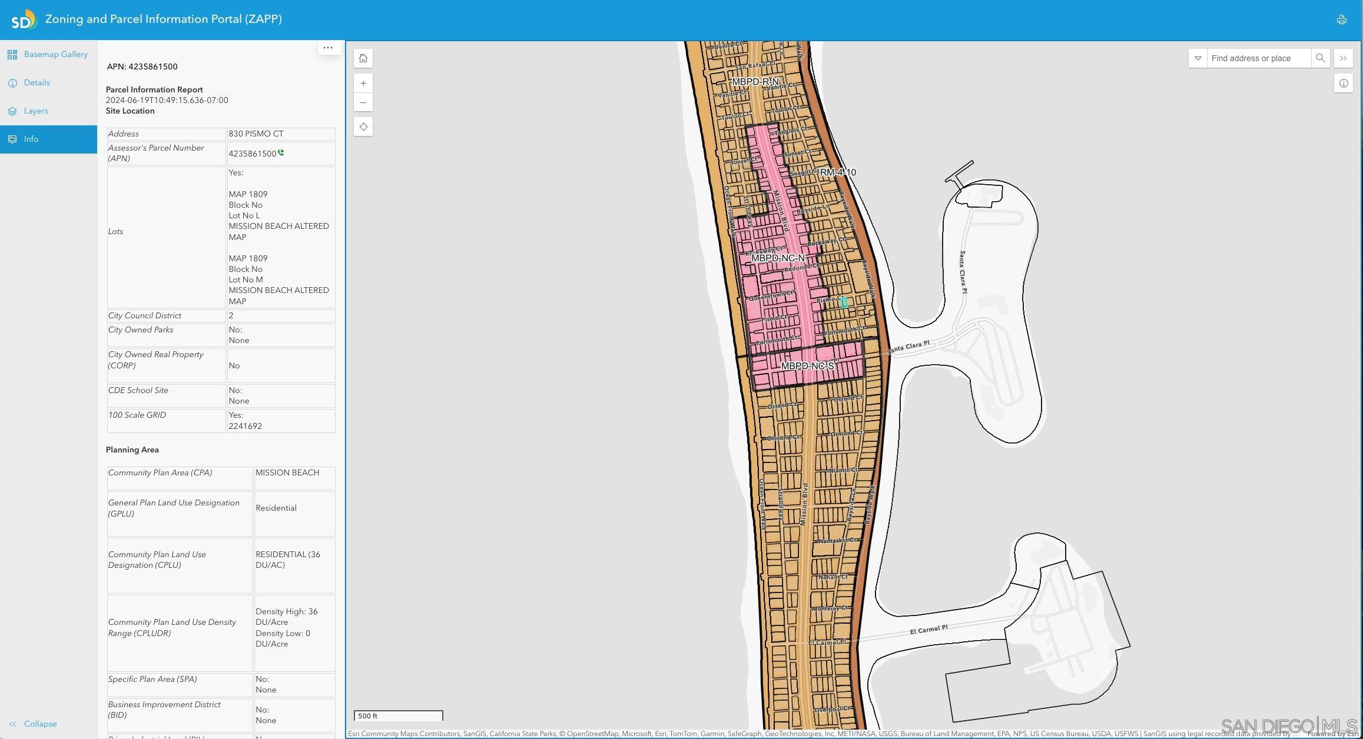Click the find my location button
The height and width of the screenshot is (739, 1363).
point(363,127)
